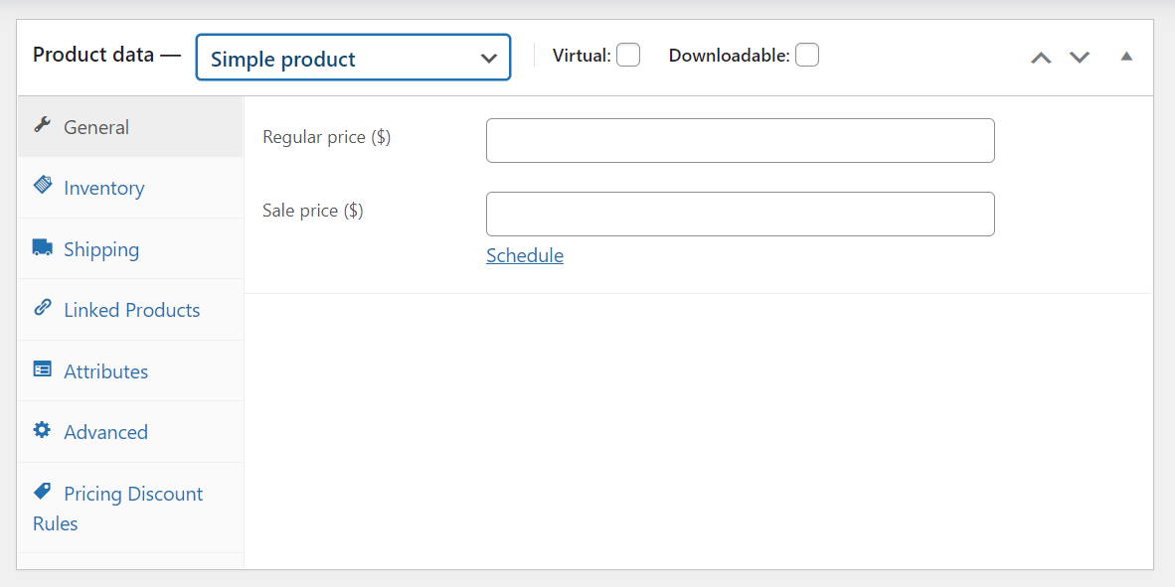Move Product data panel down

1080,58
